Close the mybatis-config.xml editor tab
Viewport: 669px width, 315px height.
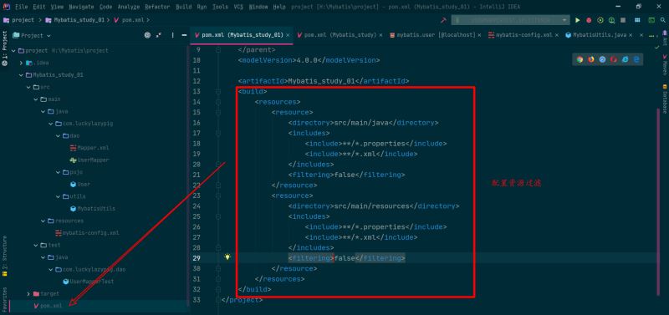click(557, 35)
